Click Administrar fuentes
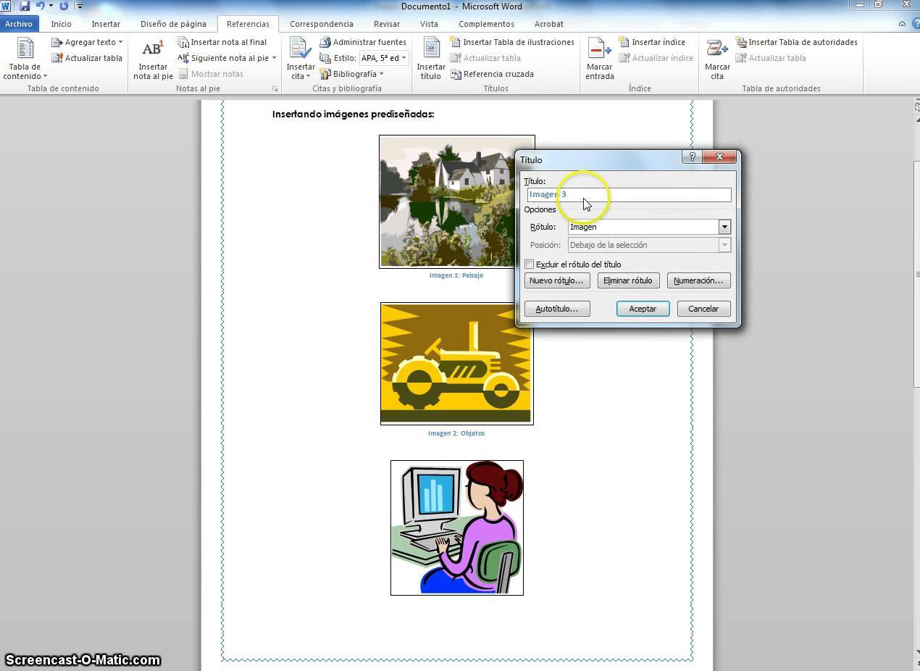920x671 pixels. (x=361, y=42)
